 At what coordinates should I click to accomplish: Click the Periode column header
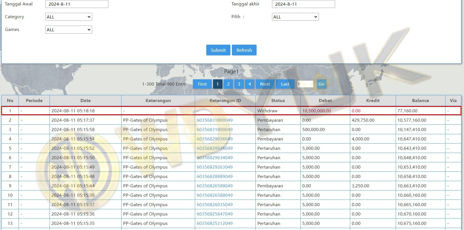tap(34, 100)
